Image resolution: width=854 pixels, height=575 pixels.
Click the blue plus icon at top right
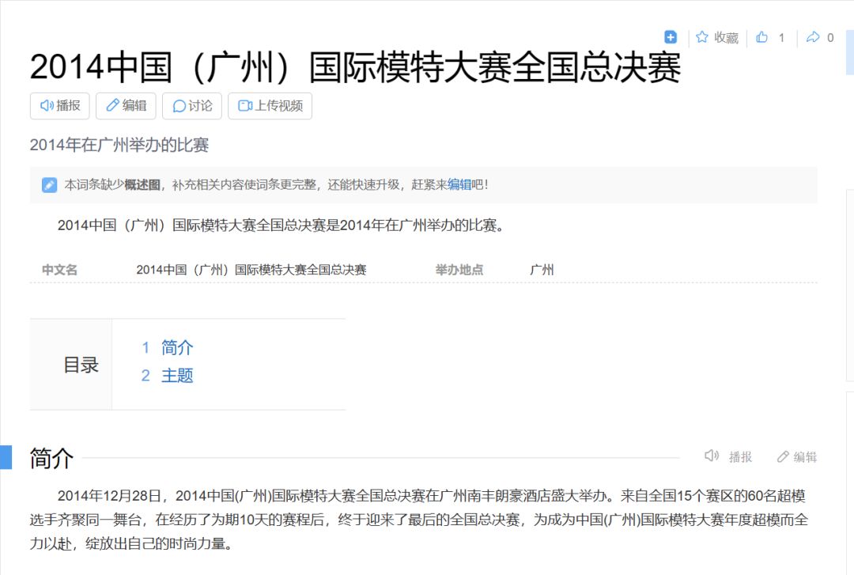(670, 37)
